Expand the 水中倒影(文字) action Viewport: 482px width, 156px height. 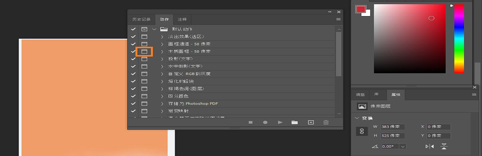point(162,66)
